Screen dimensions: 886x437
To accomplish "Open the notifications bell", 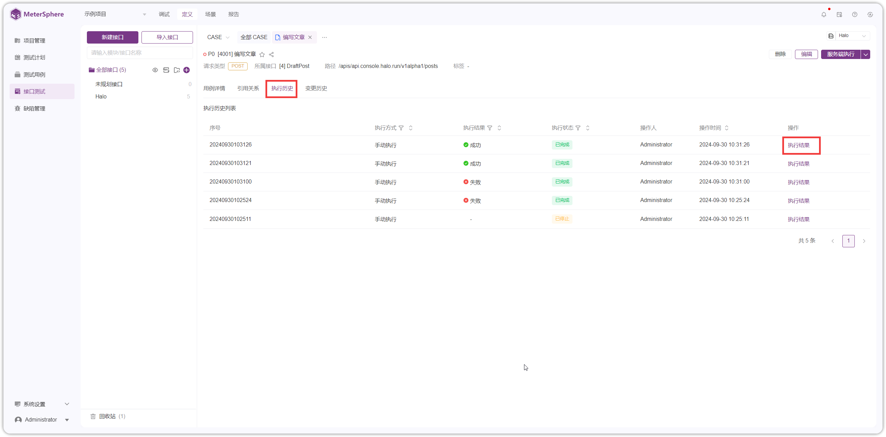I will pyautogui.click(x=823, y=14).
